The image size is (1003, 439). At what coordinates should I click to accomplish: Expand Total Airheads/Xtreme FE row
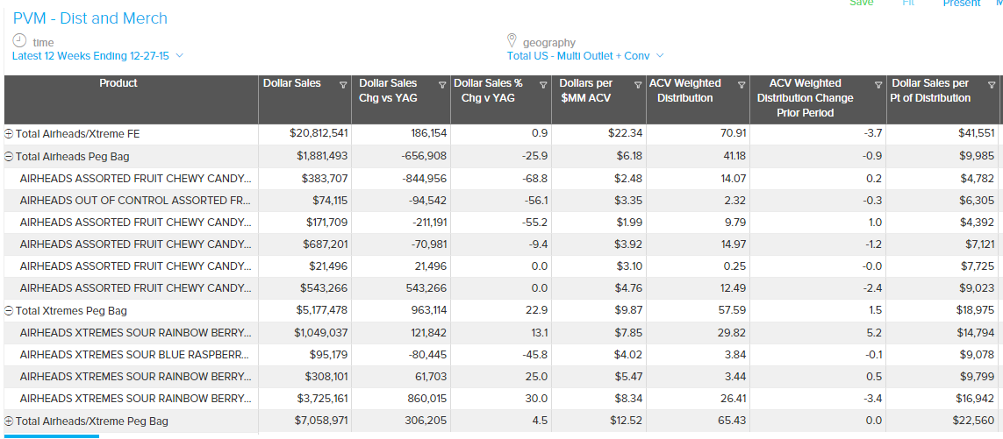(10, 134)
